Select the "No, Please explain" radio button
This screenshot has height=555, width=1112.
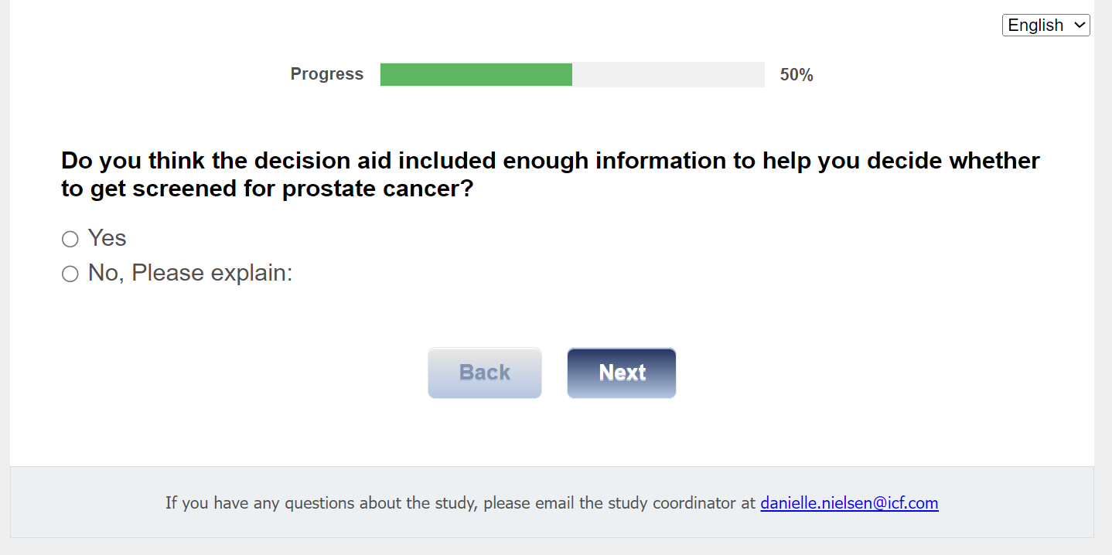click(x=70, y=274)
